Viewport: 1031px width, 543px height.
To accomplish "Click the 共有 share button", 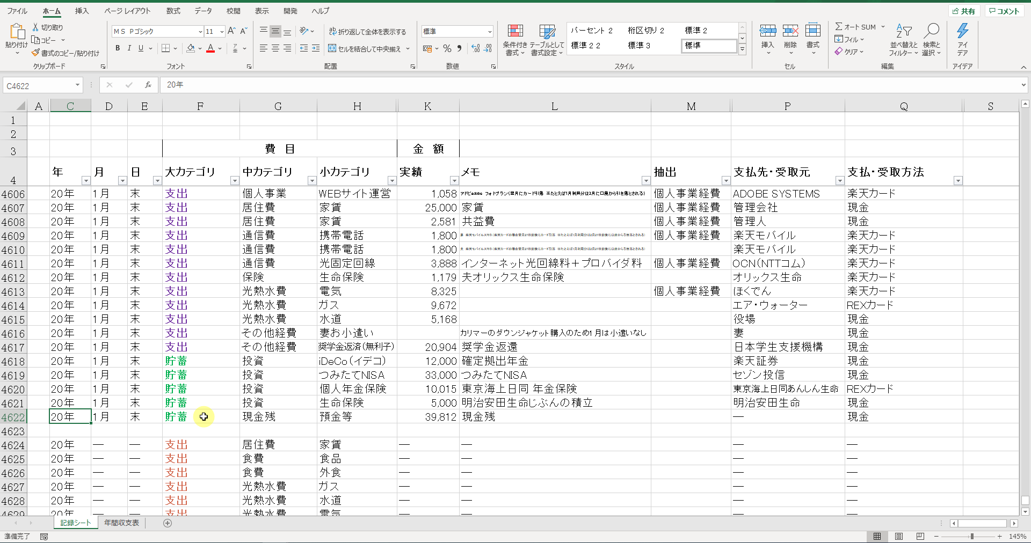I will [964, 11].
